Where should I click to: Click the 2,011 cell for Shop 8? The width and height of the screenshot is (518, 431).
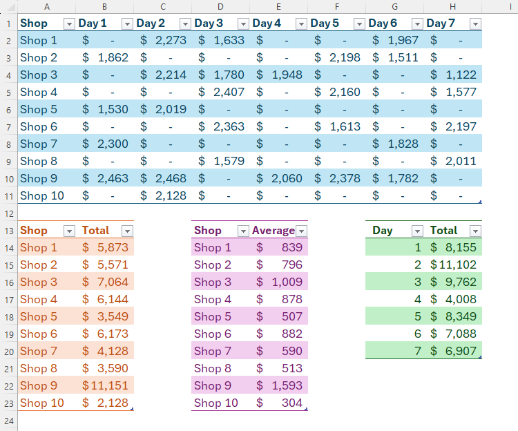coord(452,161)
